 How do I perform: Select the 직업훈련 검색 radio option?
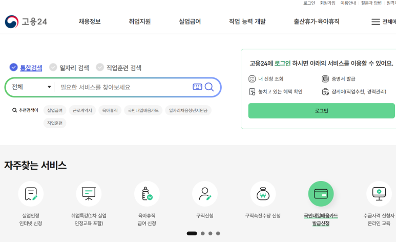pyautogui.click(x=100, y=67)
